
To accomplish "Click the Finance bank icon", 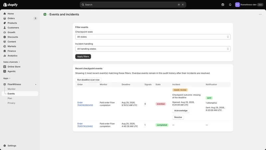I will [x=5, y=51].
